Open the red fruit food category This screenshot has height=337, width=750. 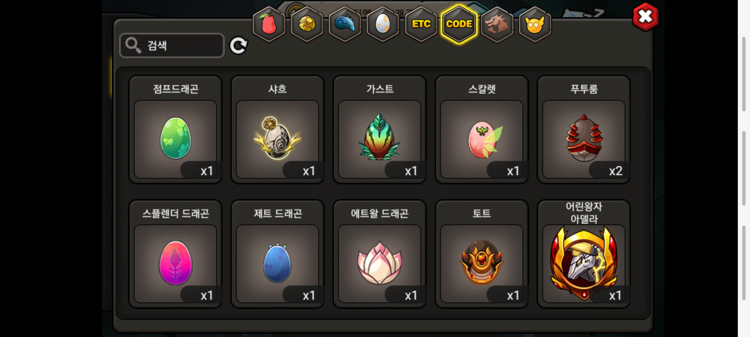point(269,24)
